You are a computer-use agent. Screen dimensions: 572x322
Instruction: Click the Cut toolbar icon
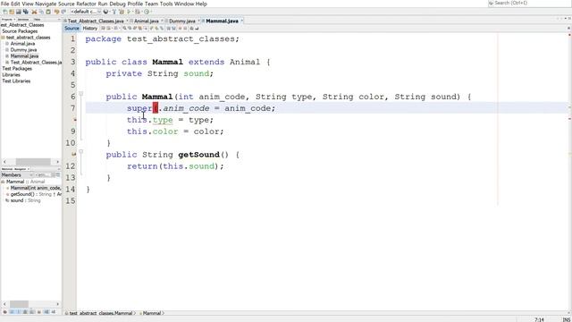[x=34, y=12]
